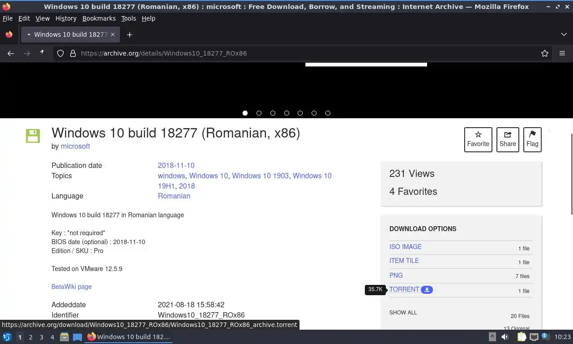
Task: Select third carousel dot
Action: (273, 113)
